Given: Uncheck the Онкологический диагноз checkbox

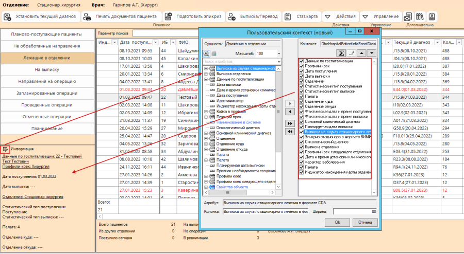Looking at the screenshot, I should [302, 142].
